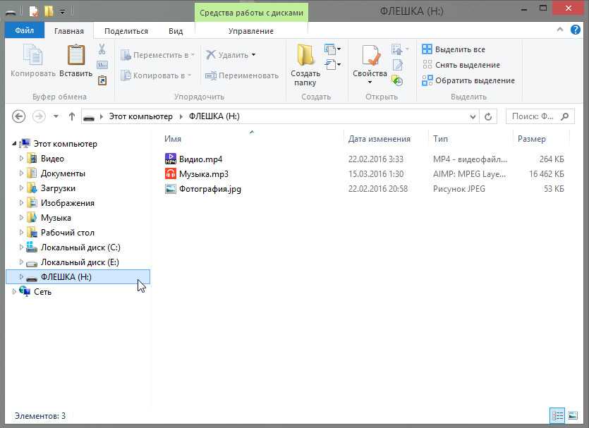Open the quick access toolbar customize dropdown

click(62, 13)
